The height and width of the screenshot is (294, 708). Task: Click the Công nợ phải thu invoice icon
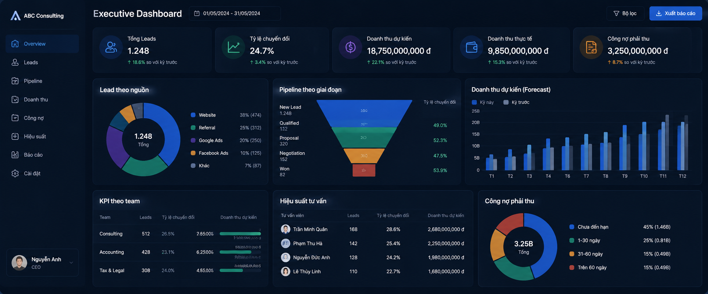pyautogui.click(x=591, y=47)
